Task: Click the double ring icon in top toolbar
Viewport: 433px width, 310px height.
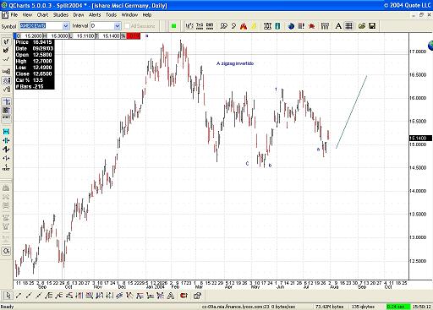Action: click(x=223, y=26)
